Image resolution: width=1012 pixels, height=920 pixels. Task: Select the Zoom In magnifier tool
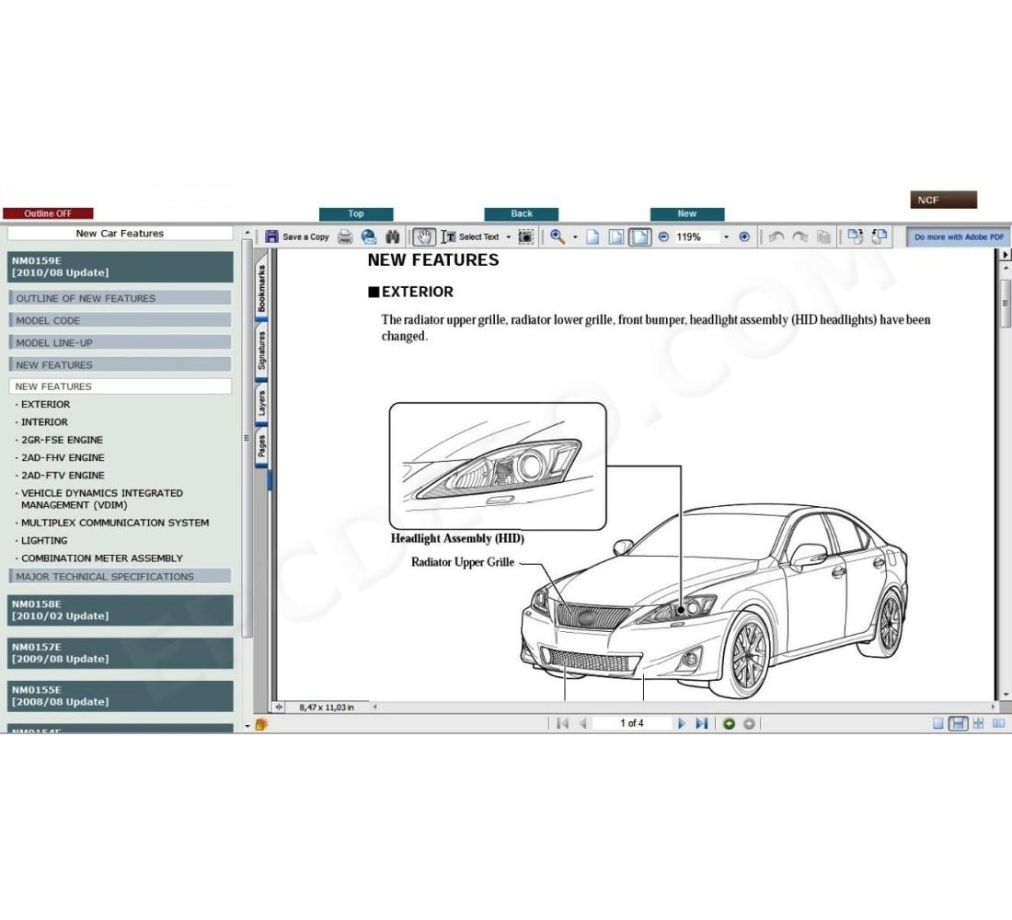[558, 237]
